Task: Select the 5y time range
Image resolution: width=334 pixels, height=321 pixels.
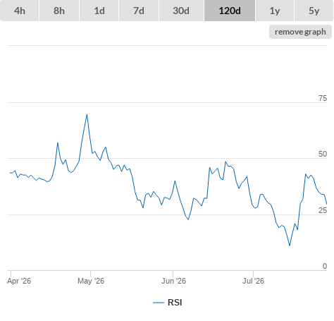Action: [314, 11]
